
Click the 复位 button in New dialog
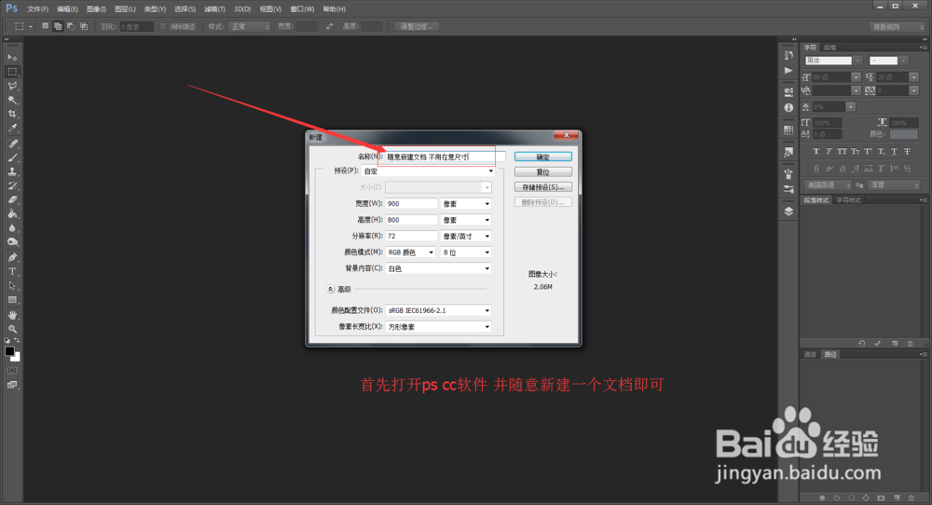pos(543,172)
